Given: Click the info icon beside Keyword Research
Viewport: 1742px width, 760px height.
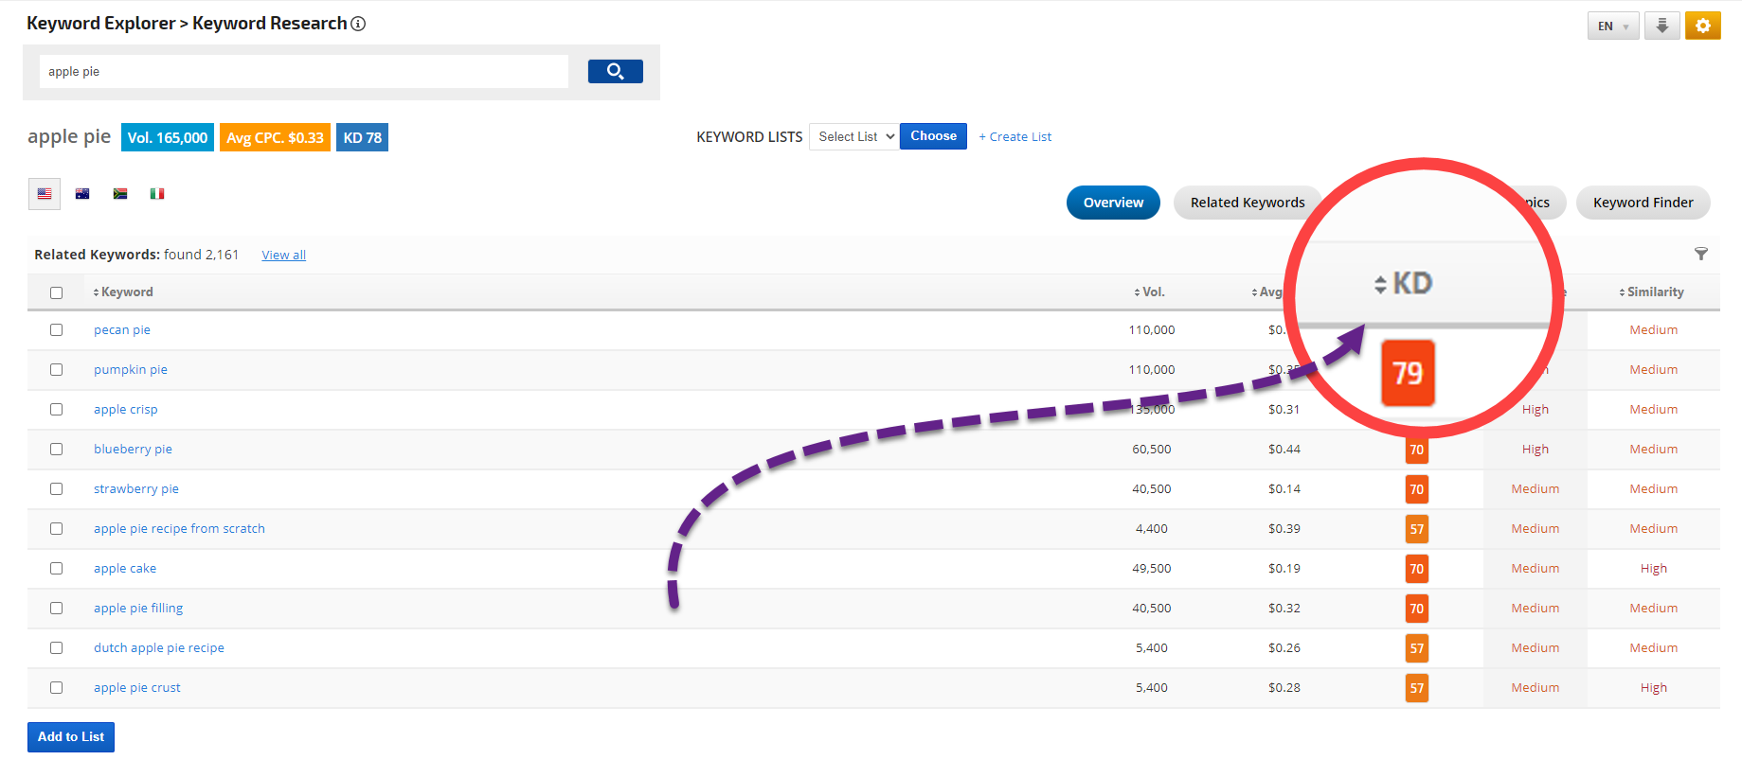Looking at the screenshot, I should click(358, 24).
